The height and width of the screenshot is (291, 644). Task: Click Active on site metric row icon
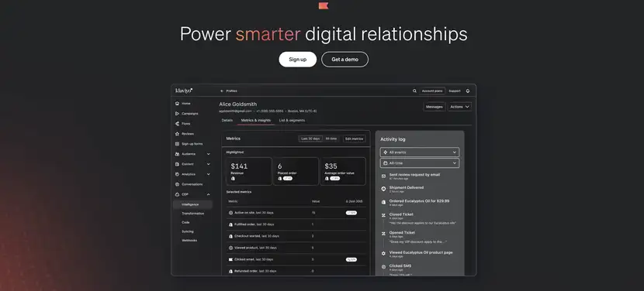pos(230,213)
